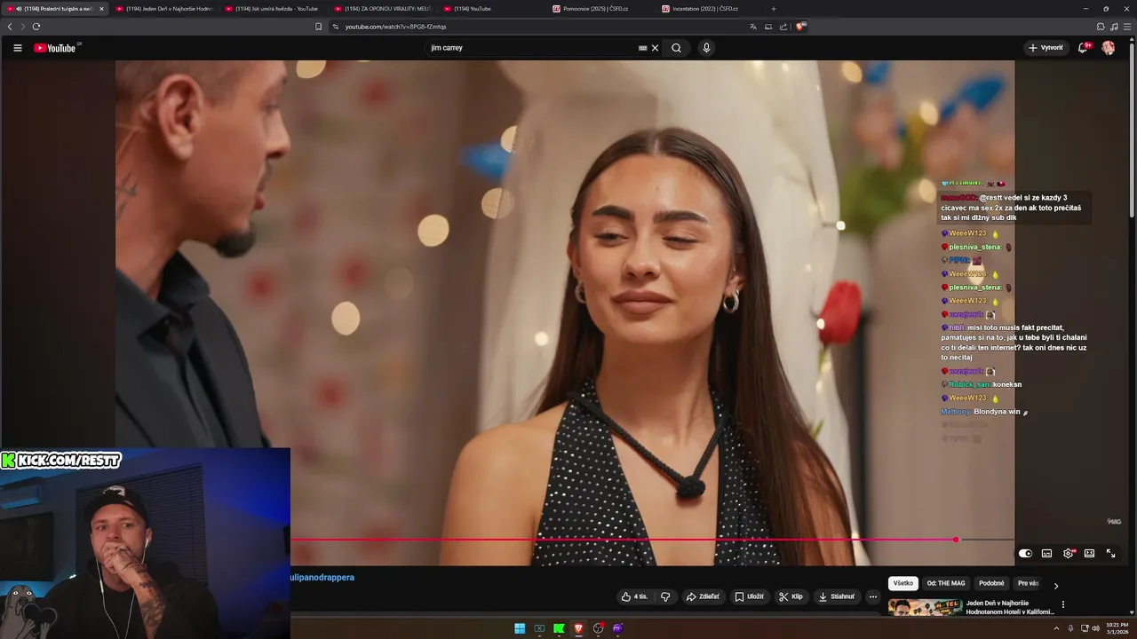Open the Windows Start button

click(520, 628)
